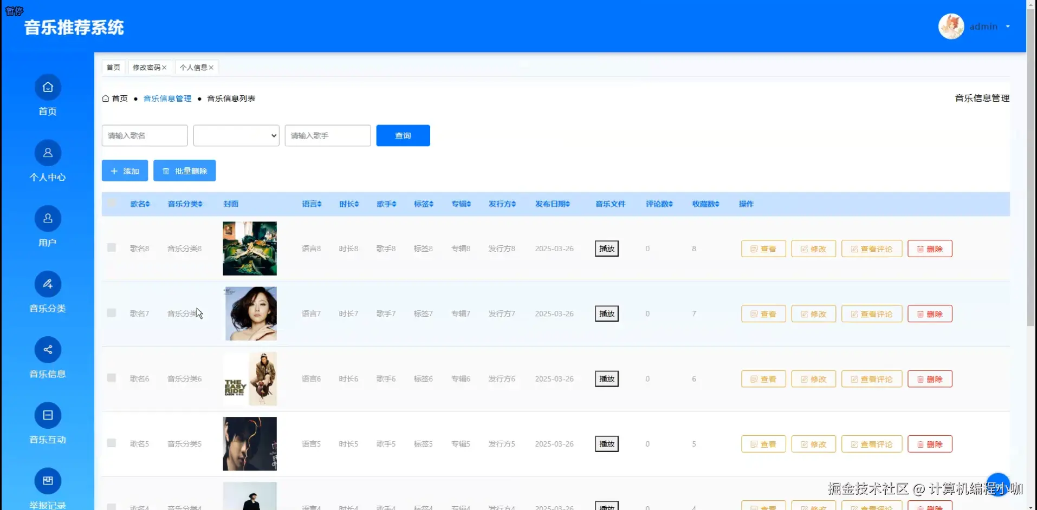Click 查看 button in 歌名8 row
1037x510 pixels.
click(x=763, y=249)
